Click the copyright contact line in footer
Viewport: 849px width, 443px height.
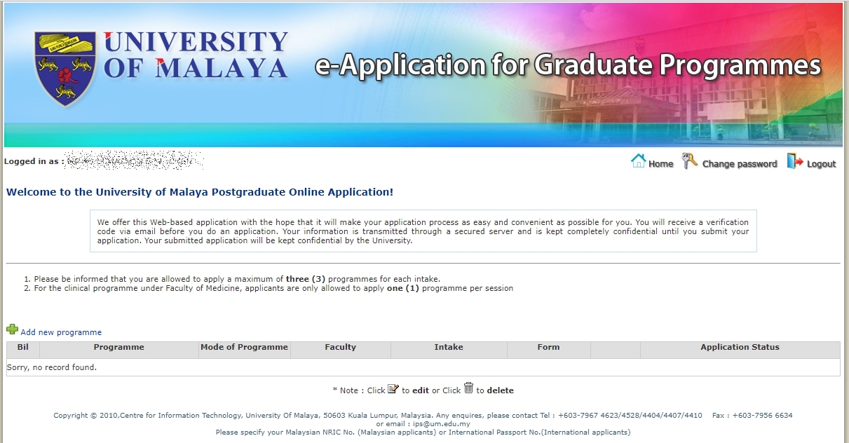pyautogui.click(x=423, y=415)
